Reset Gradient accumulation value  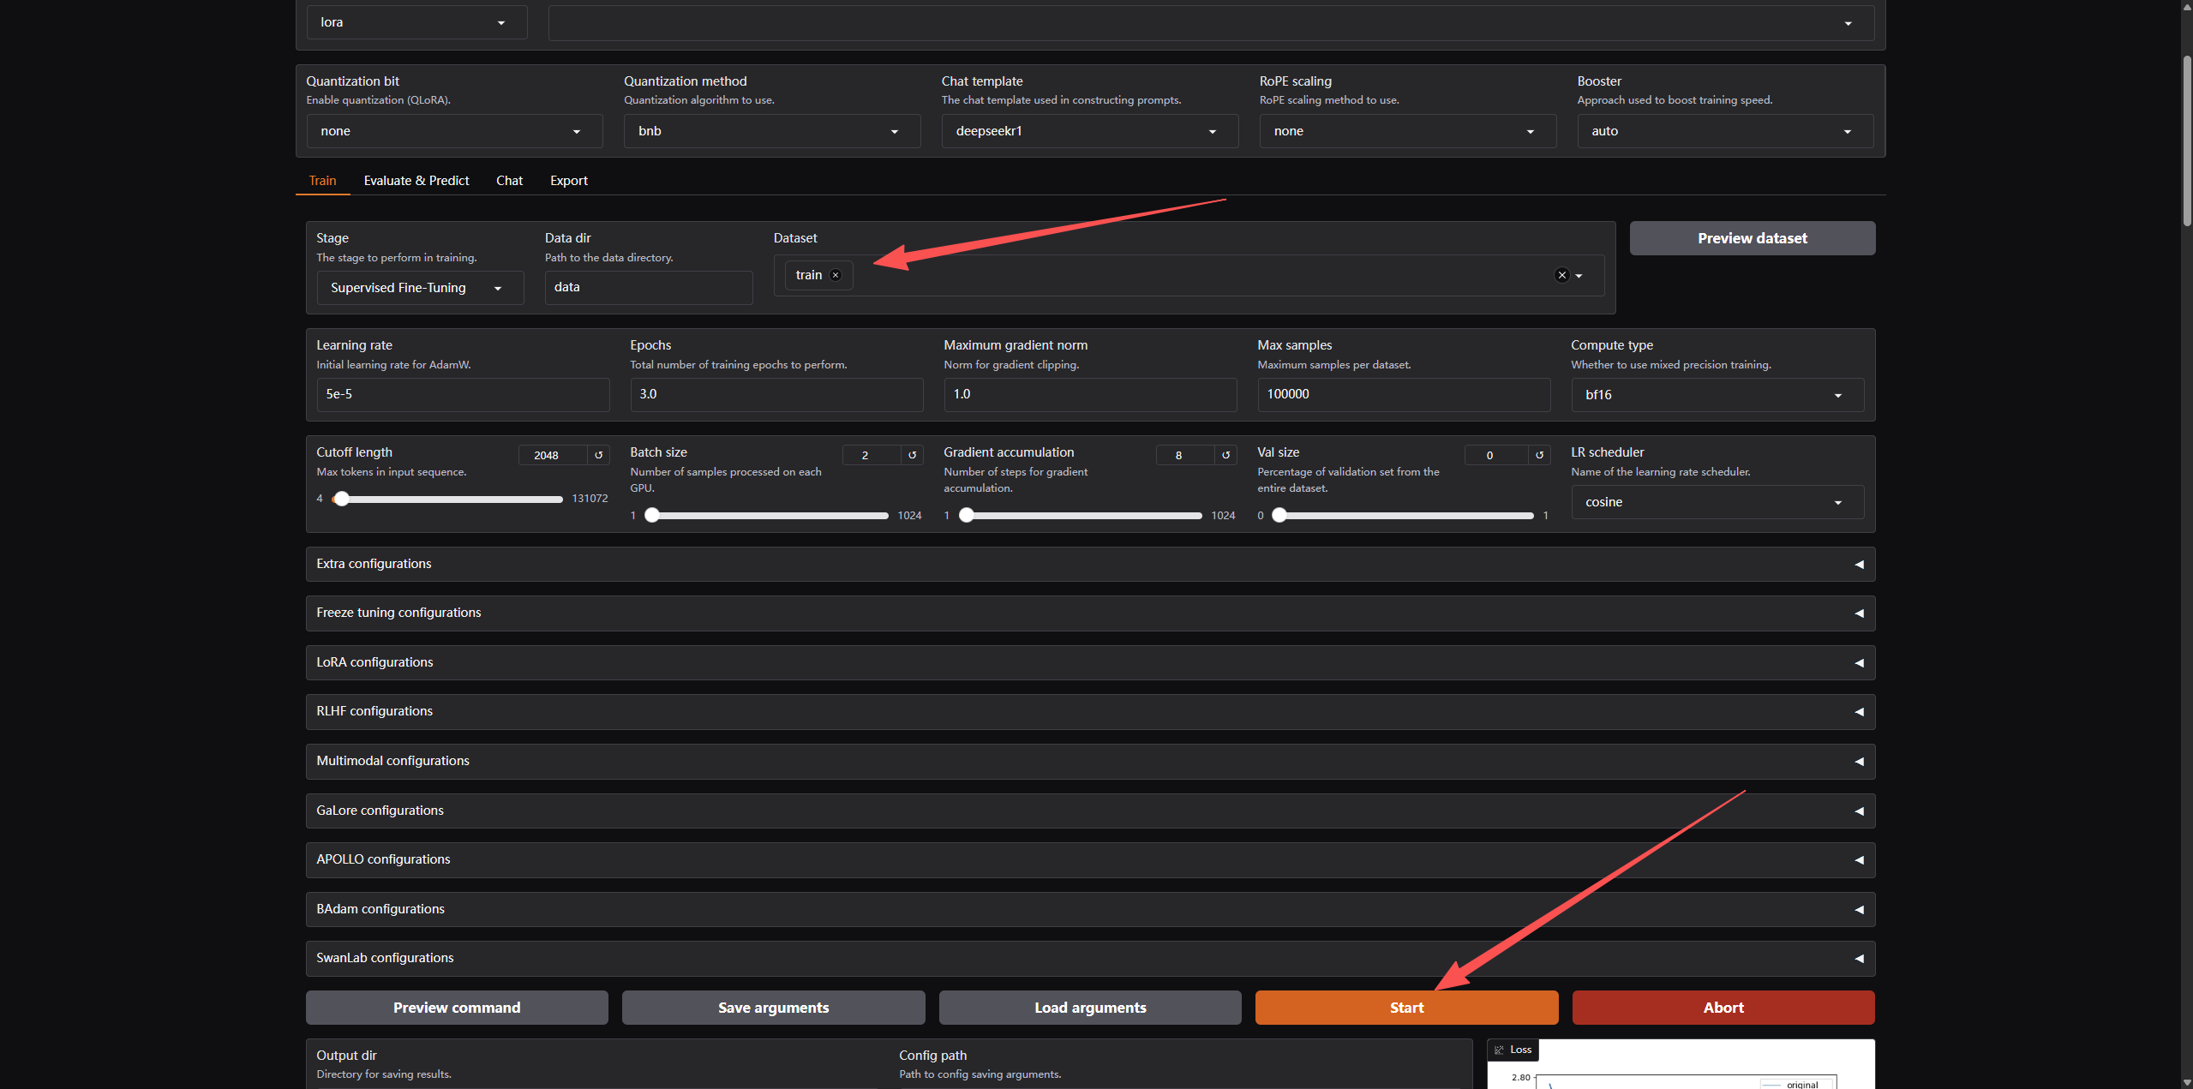point(1225,455)
